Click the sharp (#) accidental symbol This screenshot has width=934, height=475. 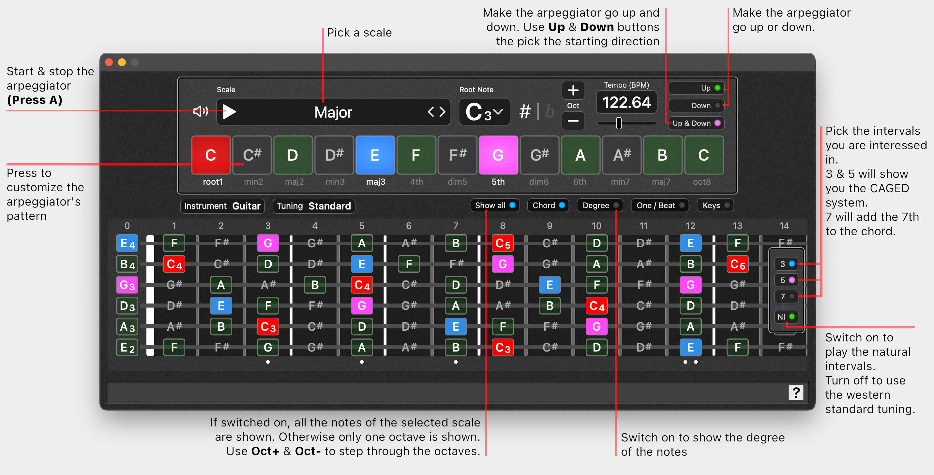coord(525,112)
